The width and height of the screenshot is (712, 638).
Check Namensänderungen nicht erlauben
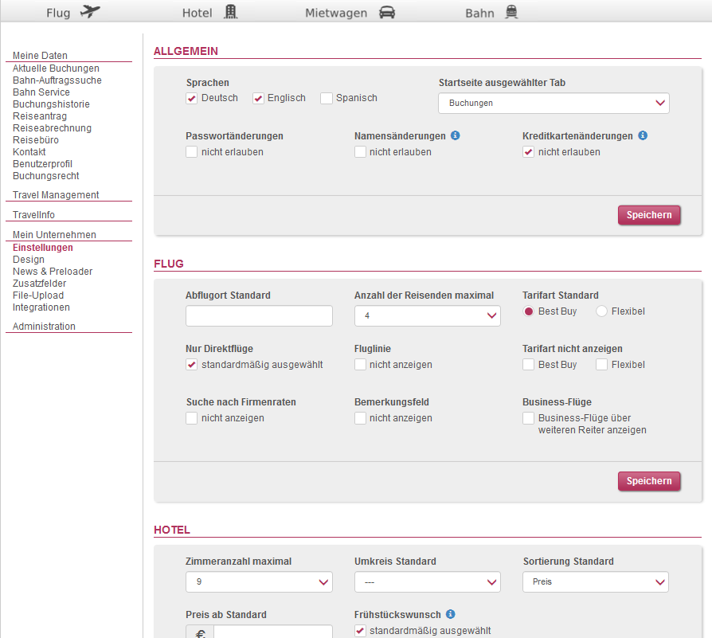(x=360, y=151)
